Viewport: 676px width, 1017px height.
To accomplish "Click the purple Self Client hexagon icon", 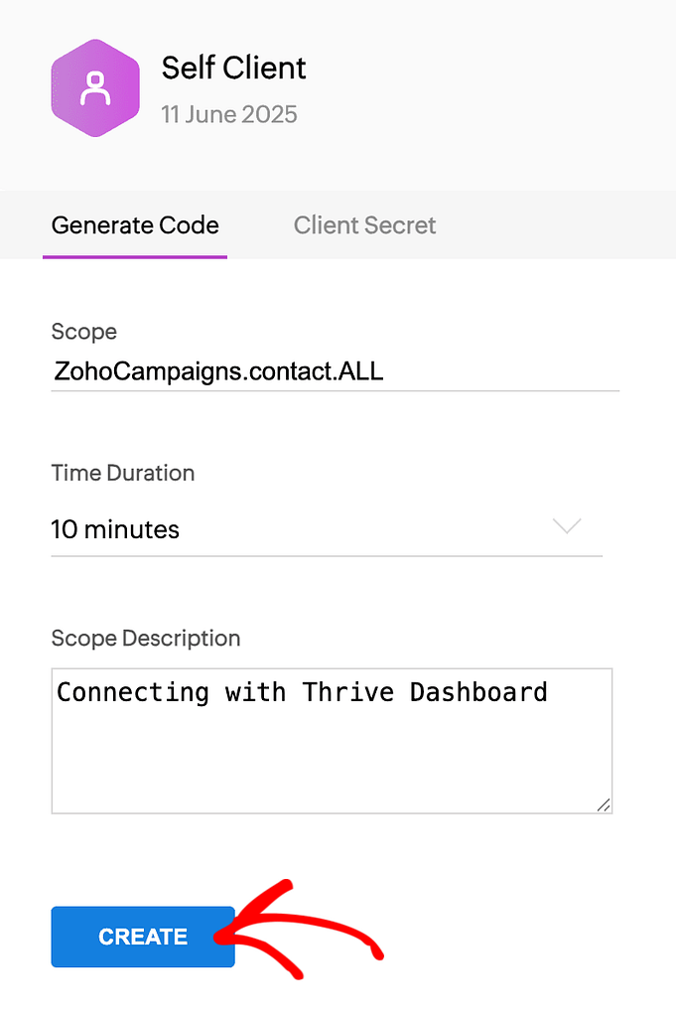I will coord(95,88).
